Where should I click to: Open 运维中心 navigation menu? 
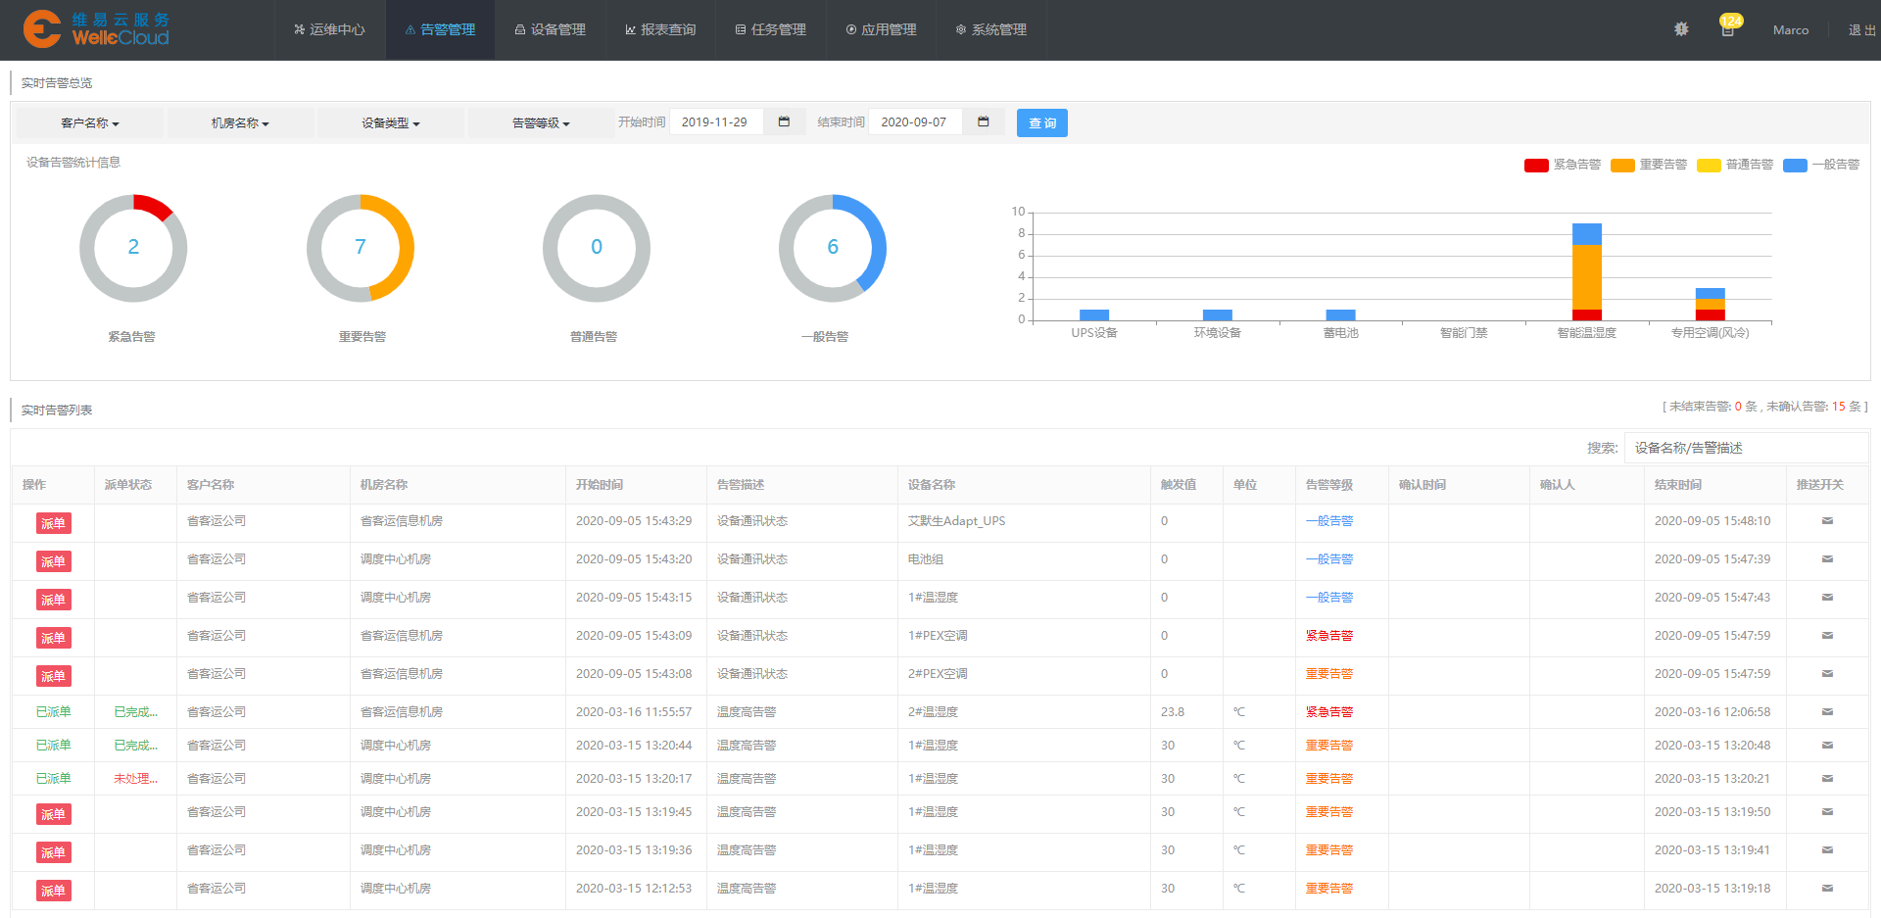click(x=329, y=29)
